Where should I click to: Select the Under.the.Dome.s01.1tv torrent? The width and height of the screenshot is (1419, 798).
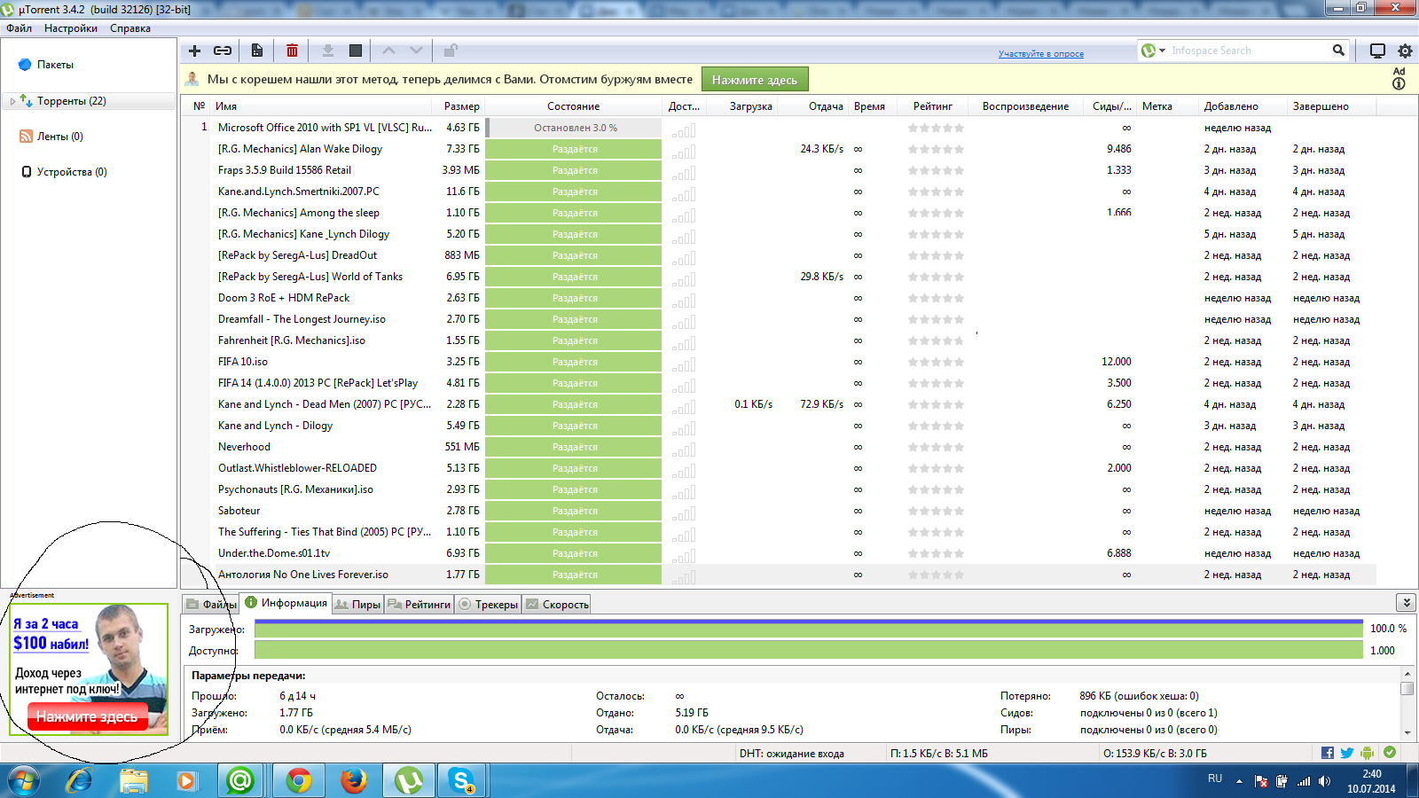click(x=273, y=553)
